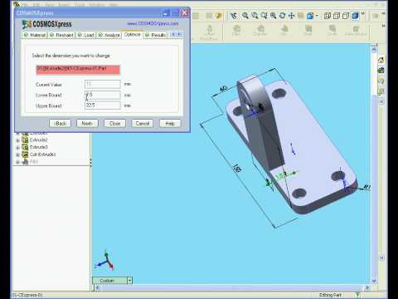398x299 pixels.
Task: Click the viewport vertical scrollbar
Action: click(374, 166)
